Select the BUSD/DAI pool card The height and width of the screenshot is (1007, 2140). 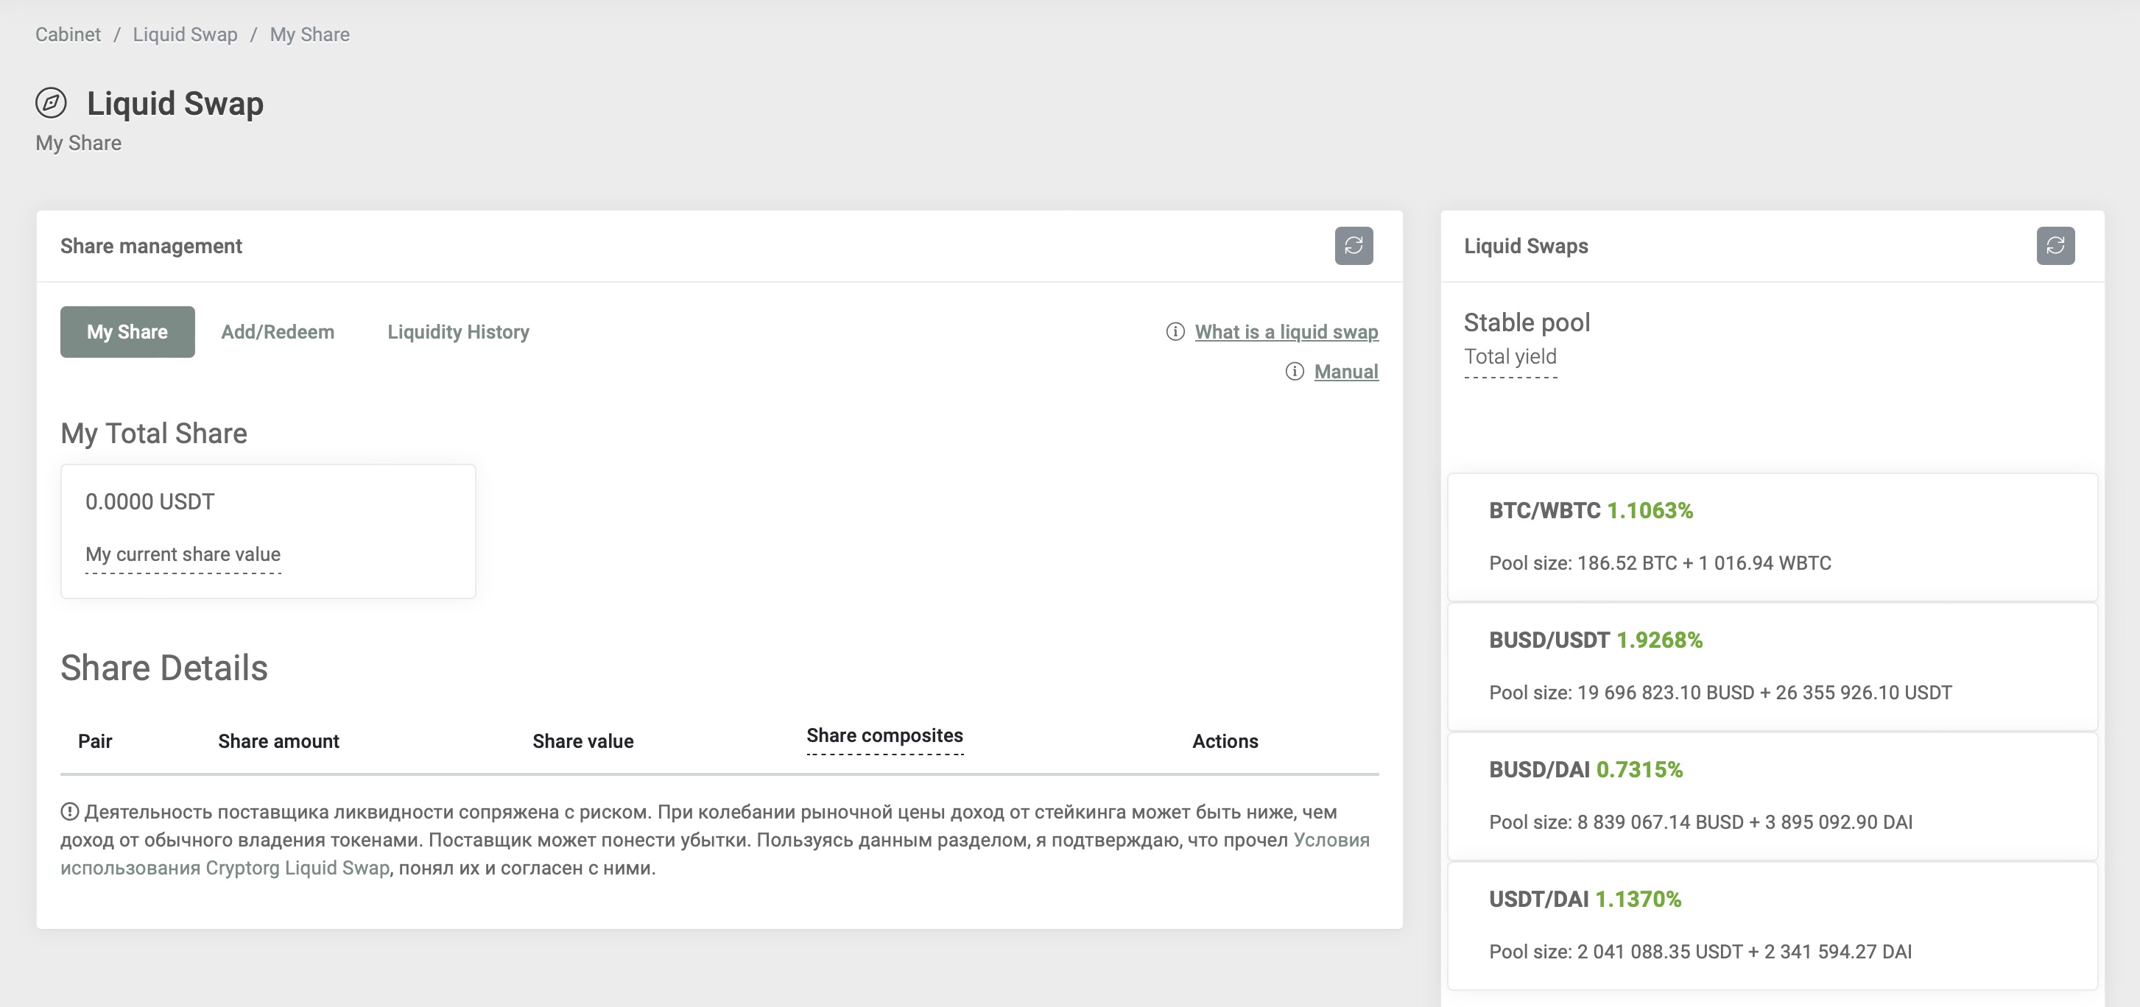click(1772, 796)
